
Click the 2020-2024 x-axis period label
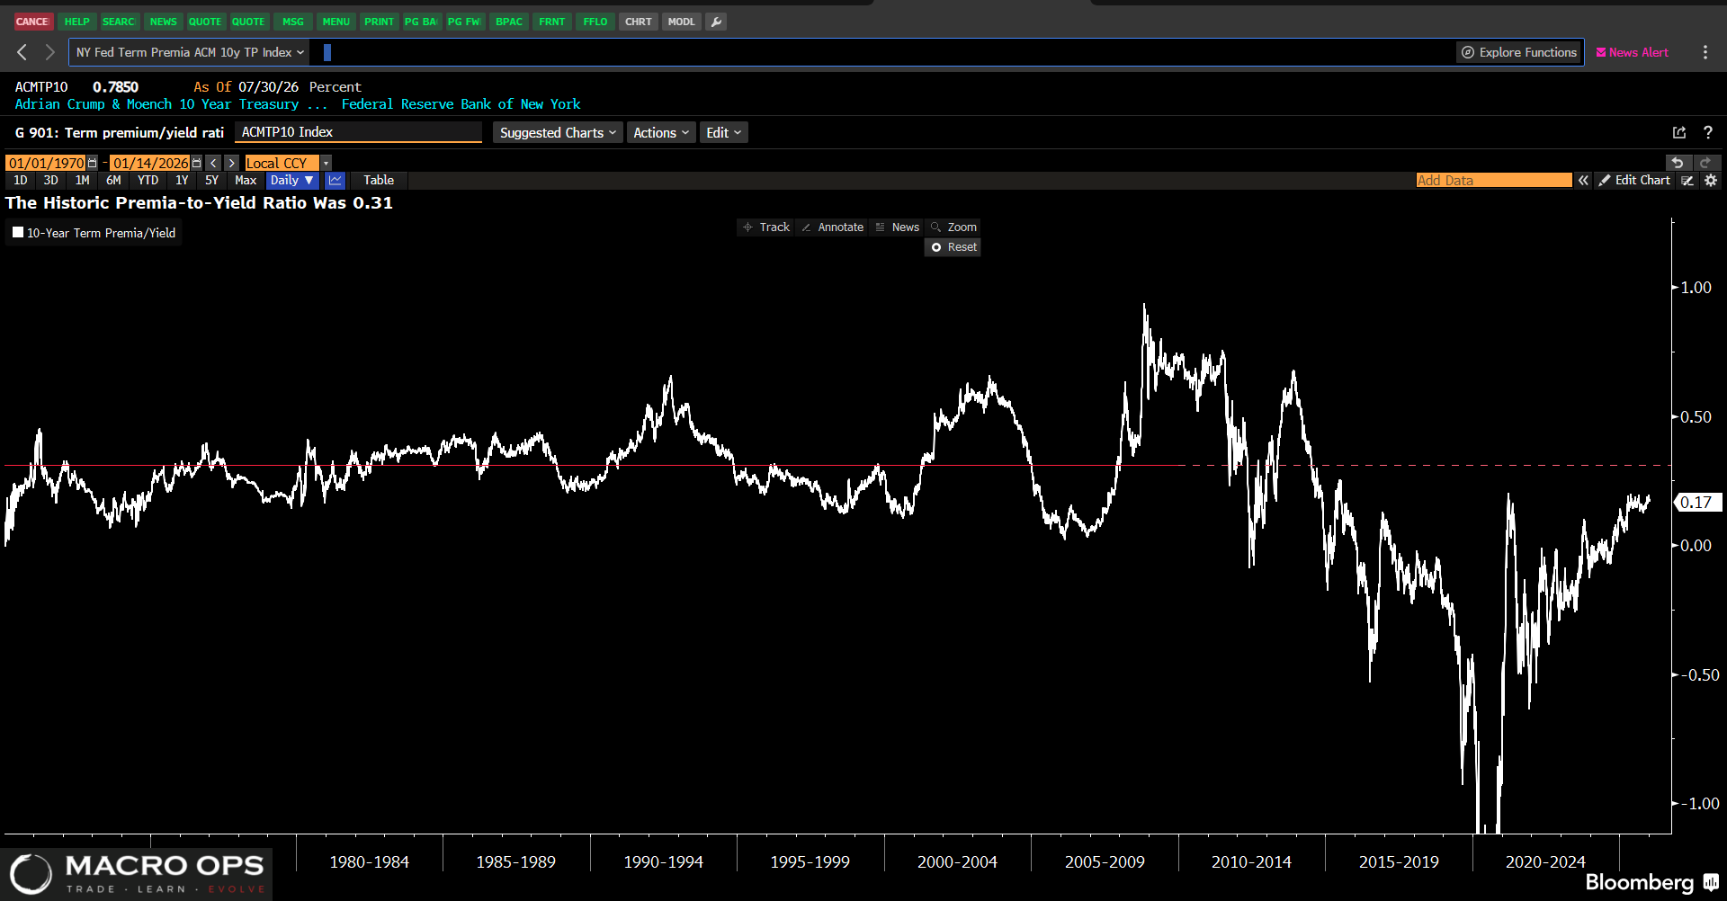(1545, 862)
